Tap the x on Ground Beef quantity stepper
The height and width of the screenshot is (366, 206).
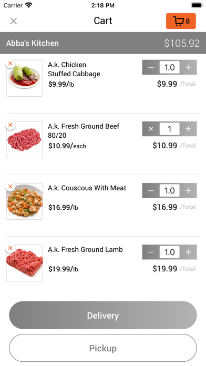point(151,129)
